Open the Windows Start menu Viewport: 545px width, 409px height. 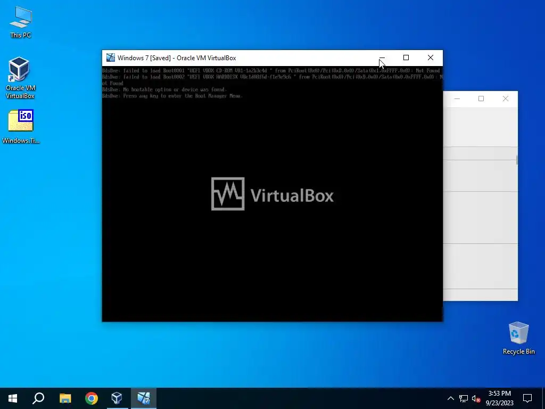tap(13, 398)
